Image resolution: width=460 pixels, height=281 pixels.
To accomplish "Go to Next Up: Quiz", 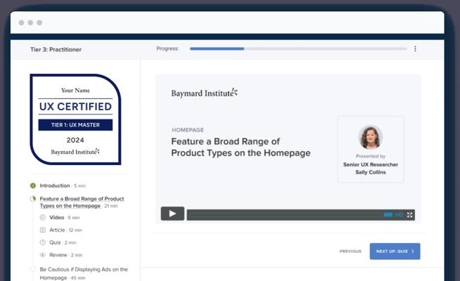I will coord(395,251).
